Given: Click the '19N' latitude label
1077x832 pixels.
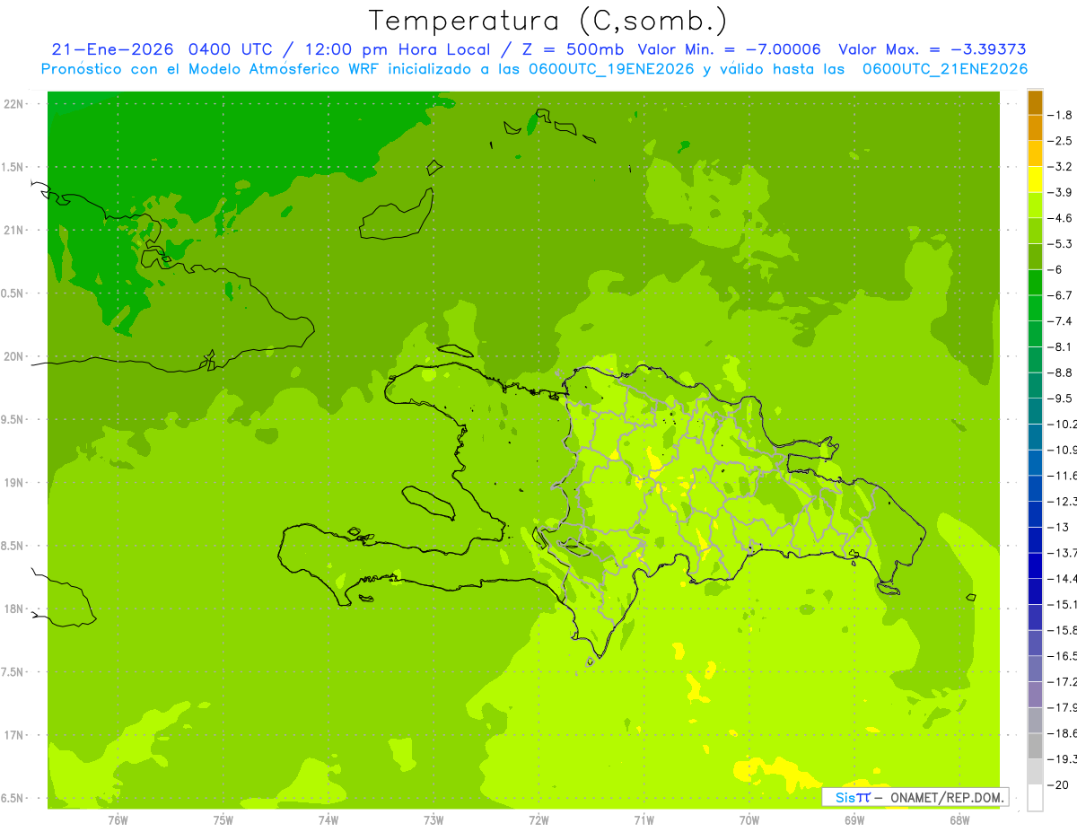Looking at the screenshot, I should pos(13,483).
